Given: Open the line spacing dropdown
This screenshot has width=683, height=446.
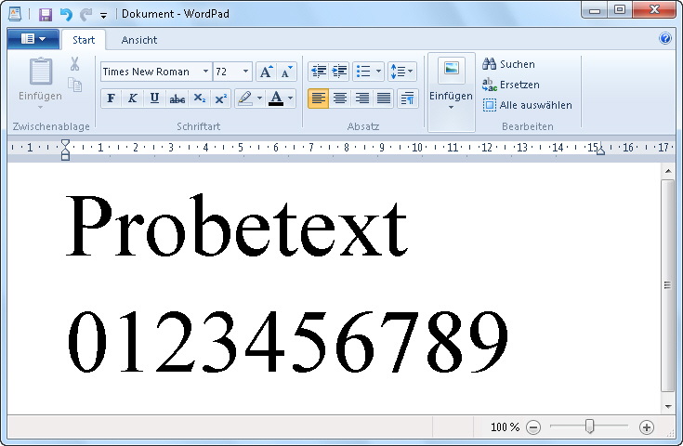Looking at the screenshot, I should [402, 72].
